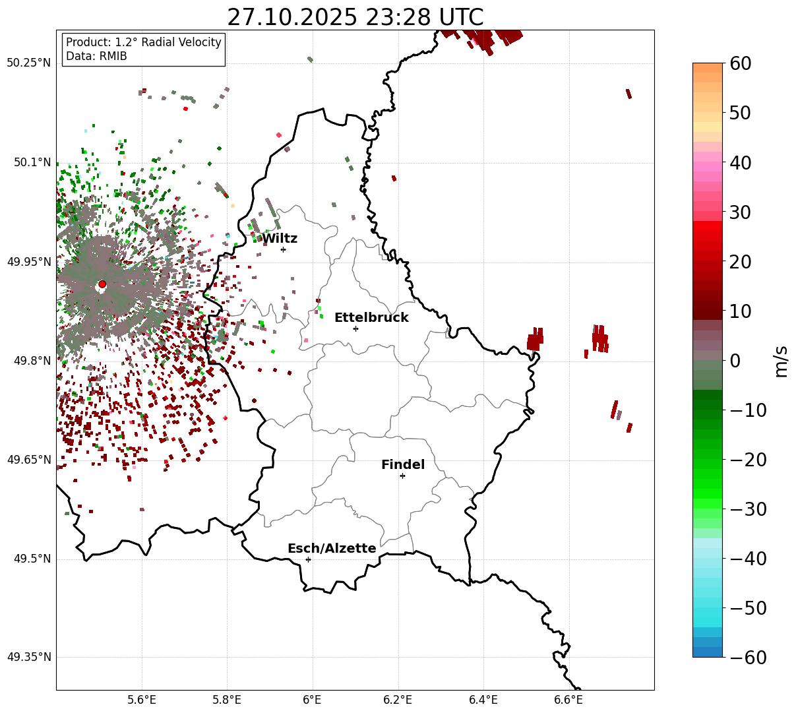Image resolution: width=796 pixels, height=713 pixels.
Task: Click the 6.4°E longitude label
Action: click(x=483, y=700)
